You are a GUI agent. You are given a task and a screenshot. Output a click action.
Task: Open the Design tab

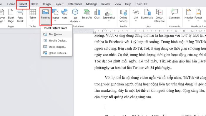click(46, 4)
